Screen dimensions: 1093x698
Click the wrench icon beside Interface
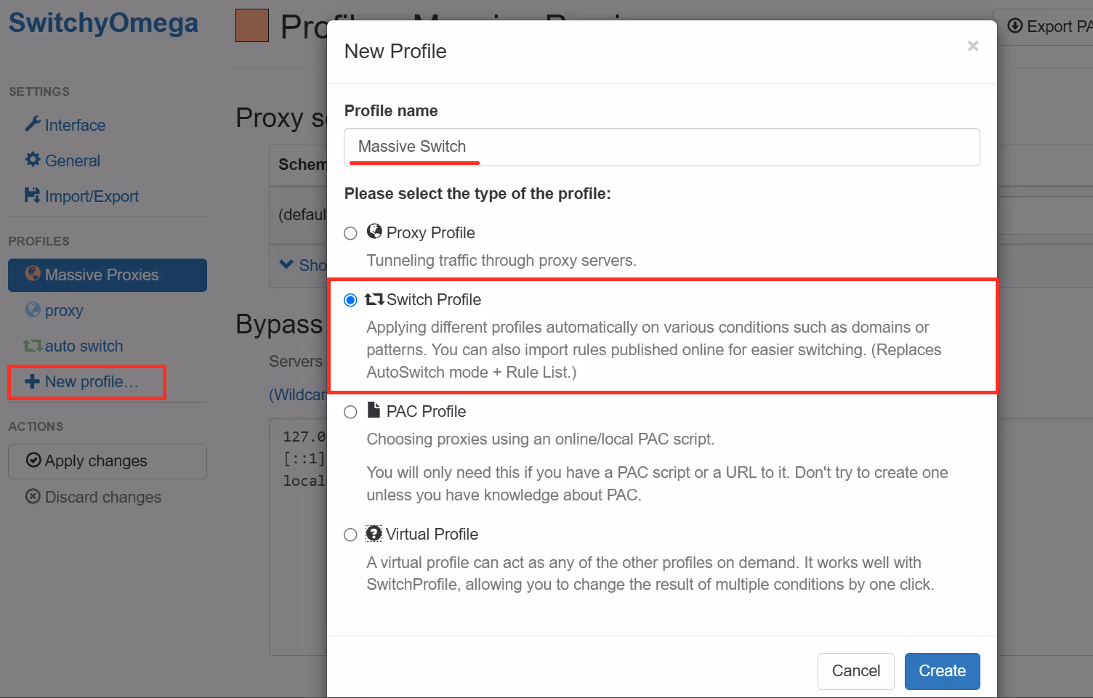pyautogui.click(x=33, y=124)
